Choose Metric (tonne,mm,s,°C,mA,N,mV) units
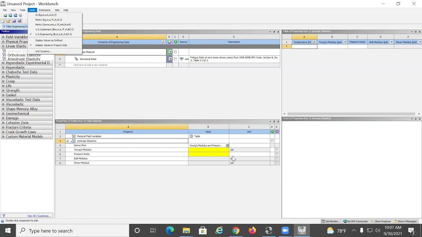This screenshot has height=237, width=422. pos(53,24)
